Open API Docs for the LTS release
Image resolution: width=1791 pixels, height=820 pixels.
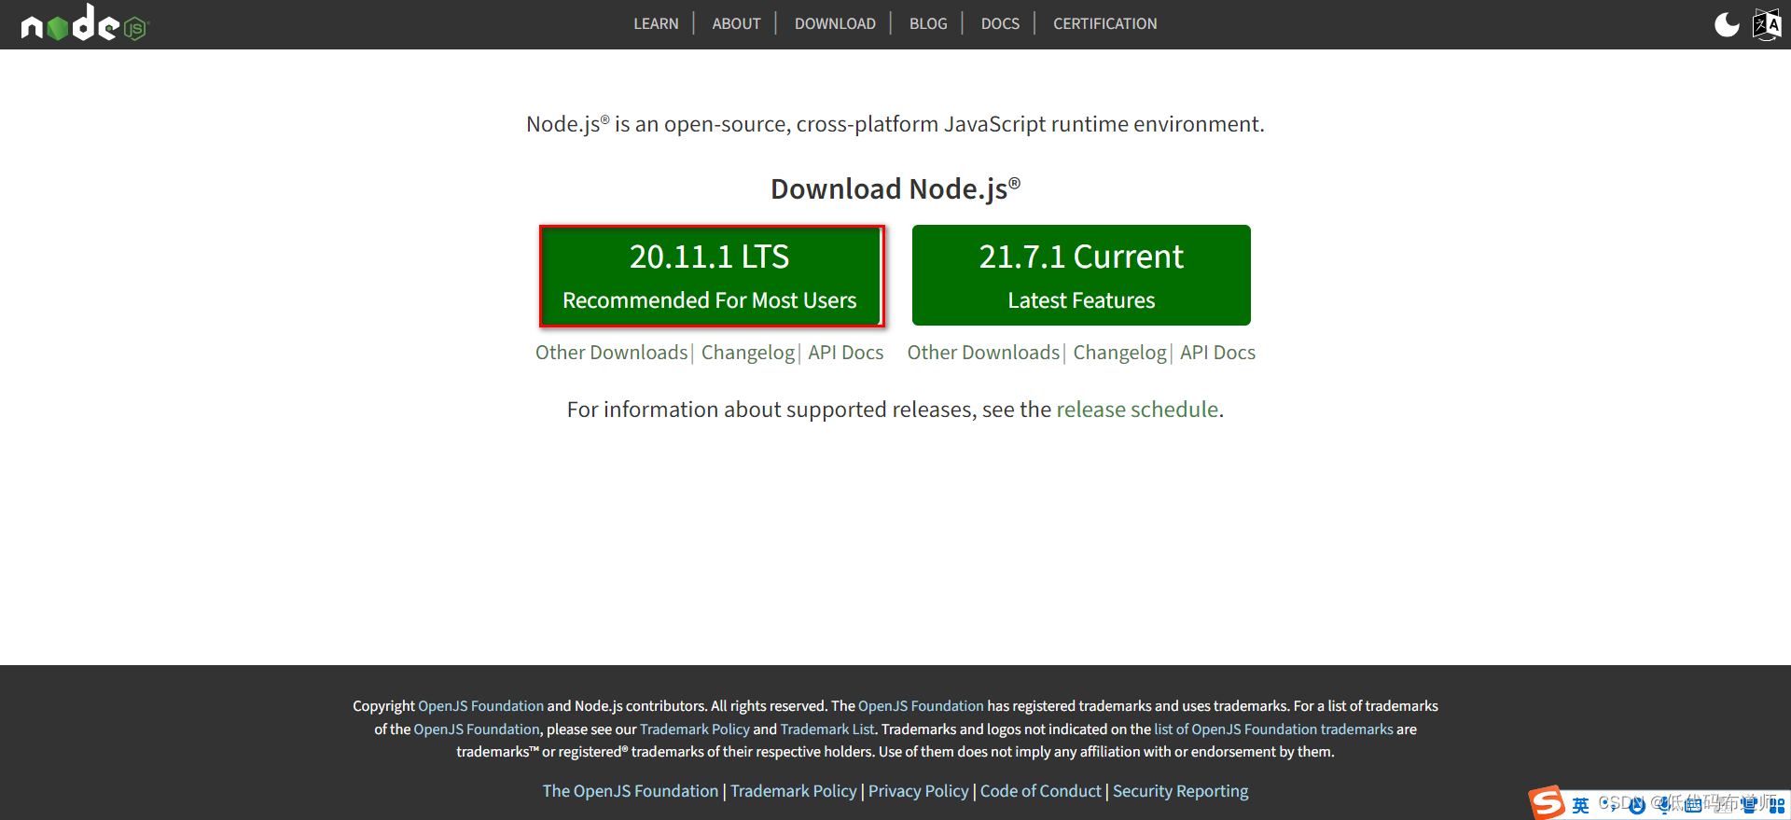pos(845,353)
